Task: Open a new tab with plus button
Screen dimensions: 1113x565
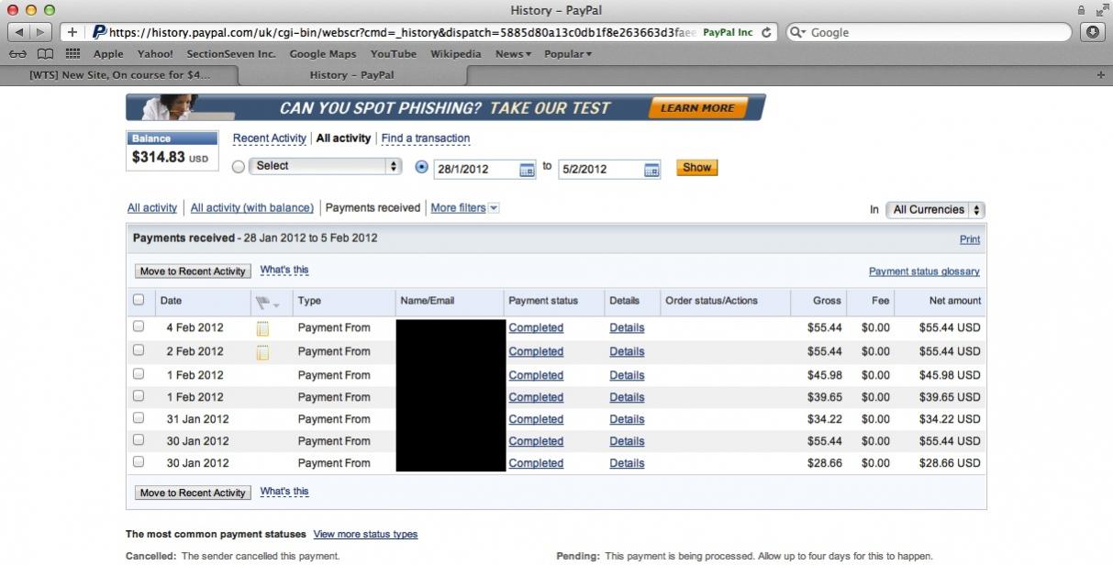Action: [x=1101, y=75]
